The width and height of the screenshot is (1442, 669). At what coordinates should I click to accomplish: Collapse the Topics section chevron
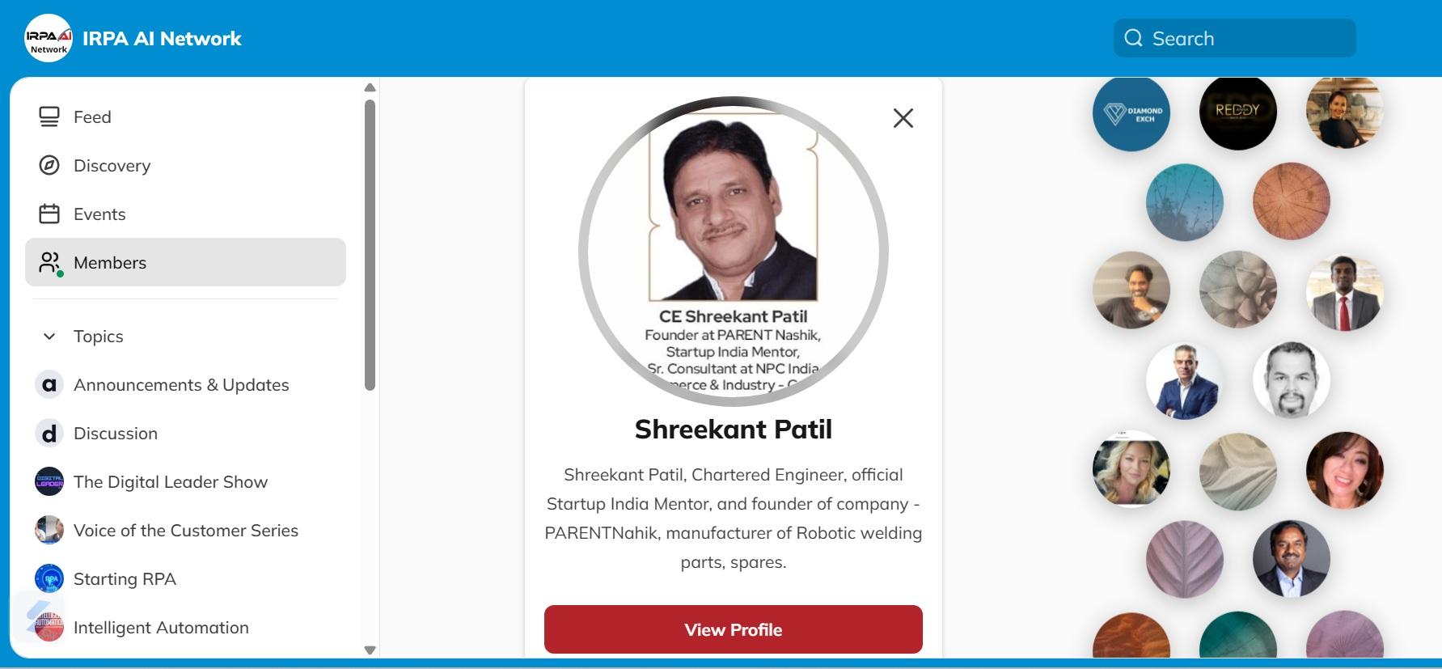coord(49,337)
